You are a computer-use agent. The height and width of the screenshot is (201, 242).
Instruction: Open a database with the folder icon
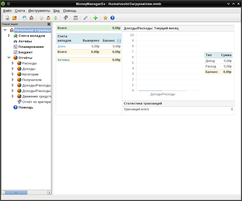[14, 18]
